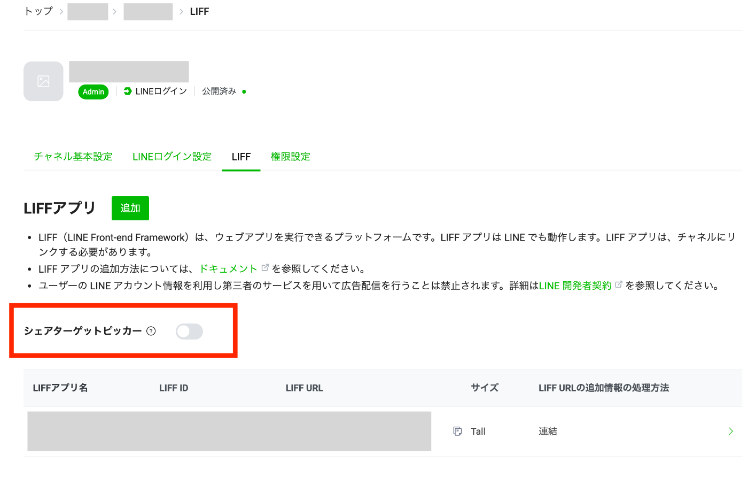Click the LIFF URLの追加情報の処理方法 column header
Image resolution: width=748 pixels, height=493 pixels.
click(604, 388)
